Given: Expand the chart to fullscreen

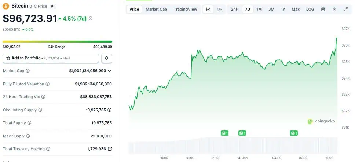Looking at the screenshot, I should click(x=345, y=9).
